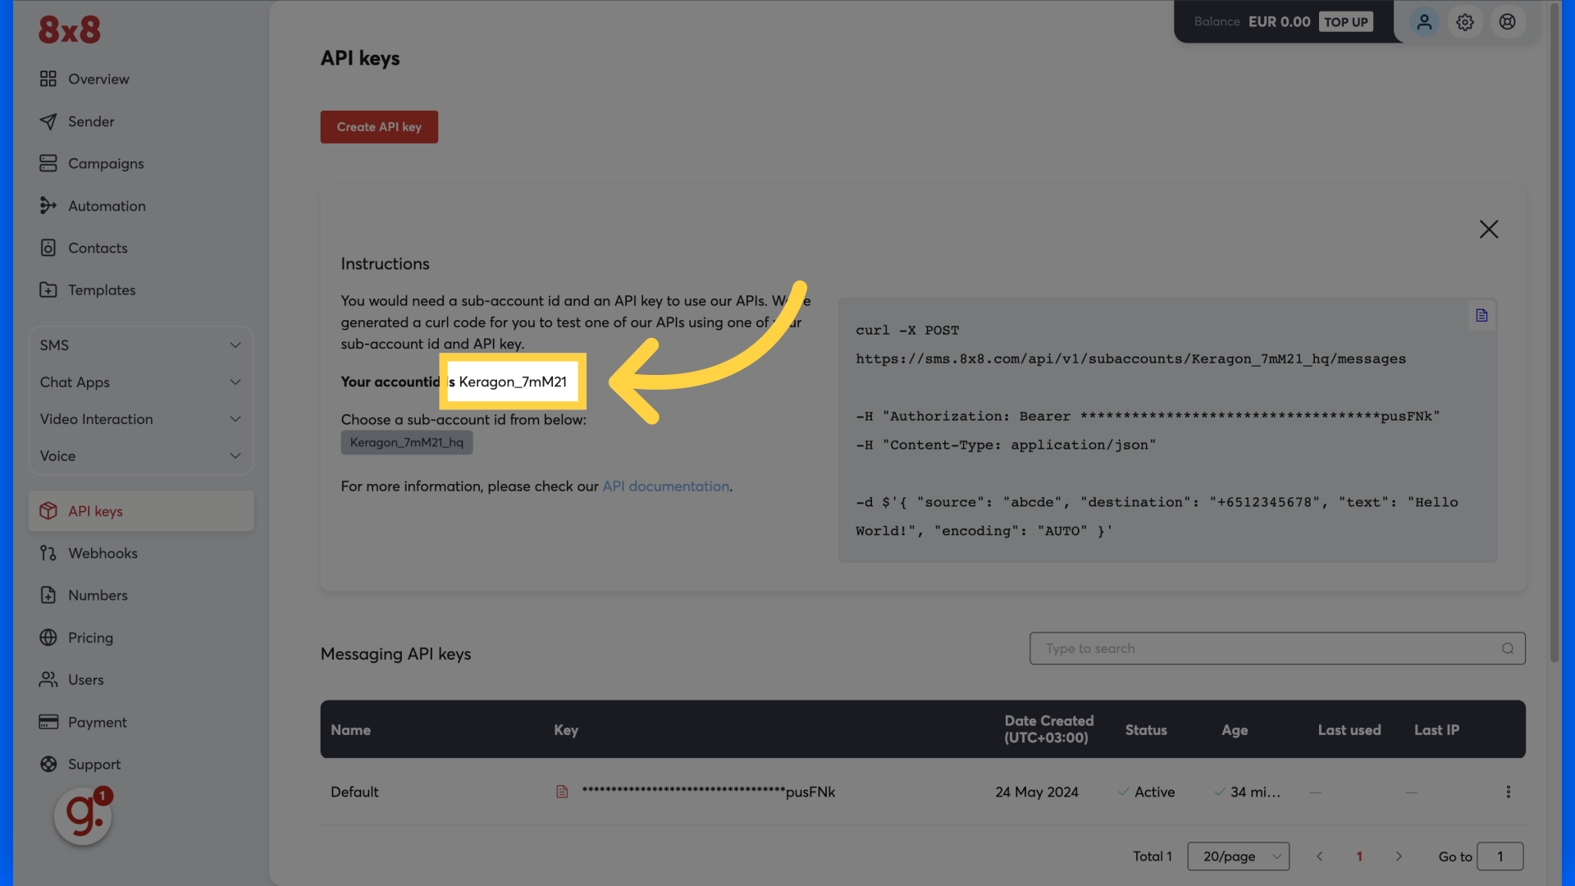This screenshot has height=886, width=1575.
Task: Click the Default key name cell
Action: tap(354, 792)
